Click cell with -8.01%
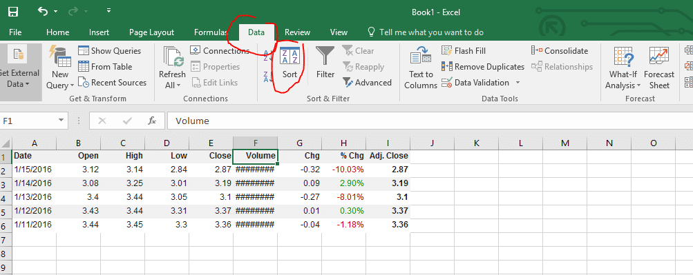Viewport: 693px width, 275px height. (344, 197)
